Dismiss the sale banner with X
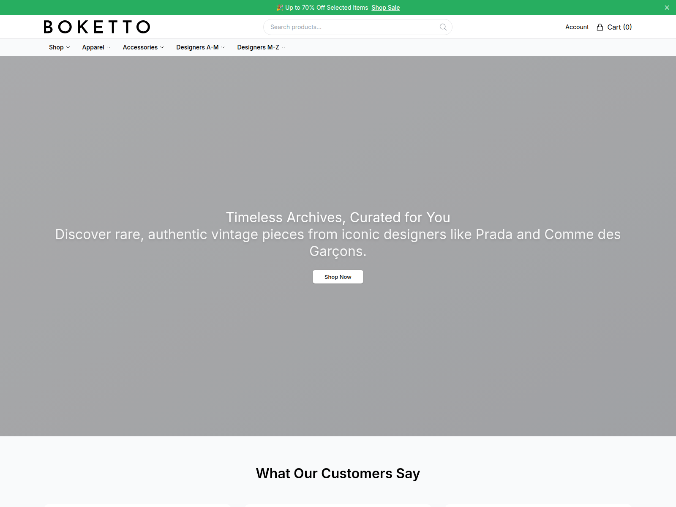676x507 pixels. [x=667, y=8]
